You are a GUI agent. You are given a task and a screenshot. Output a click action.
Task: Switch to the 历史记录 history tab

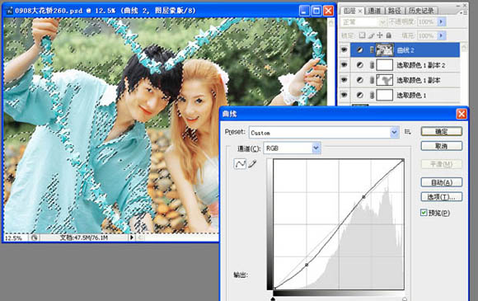click(x=422, y=11)
